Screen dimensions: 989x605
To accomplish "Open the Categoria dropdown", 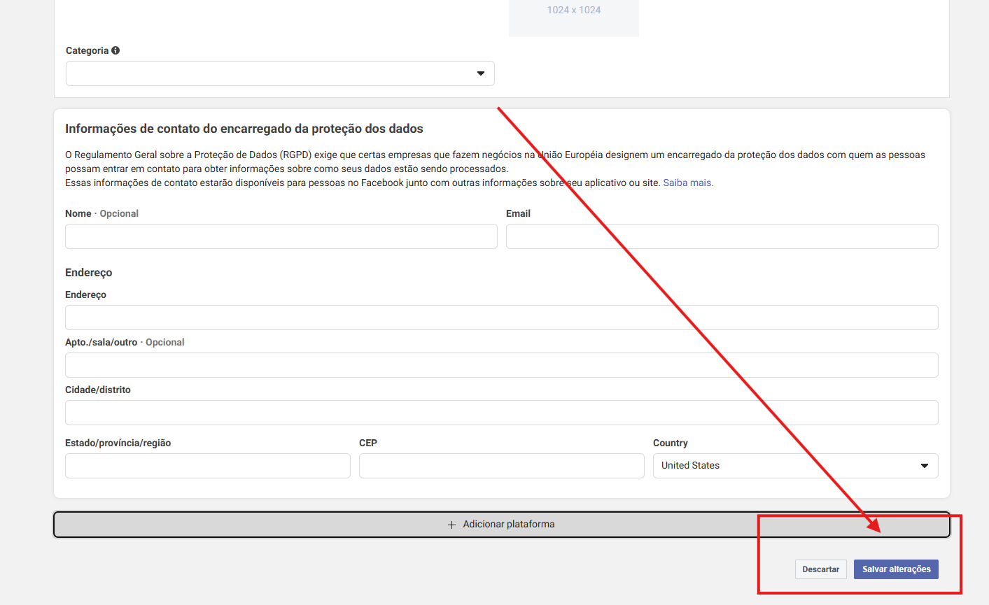I will click(280, 73).
